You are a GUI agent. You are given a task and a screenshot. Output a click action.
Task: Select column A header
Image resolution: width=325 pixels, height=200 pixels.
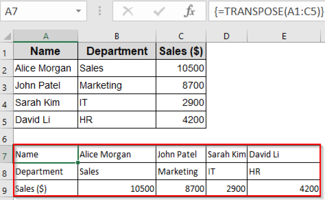(x=45, y=36)
